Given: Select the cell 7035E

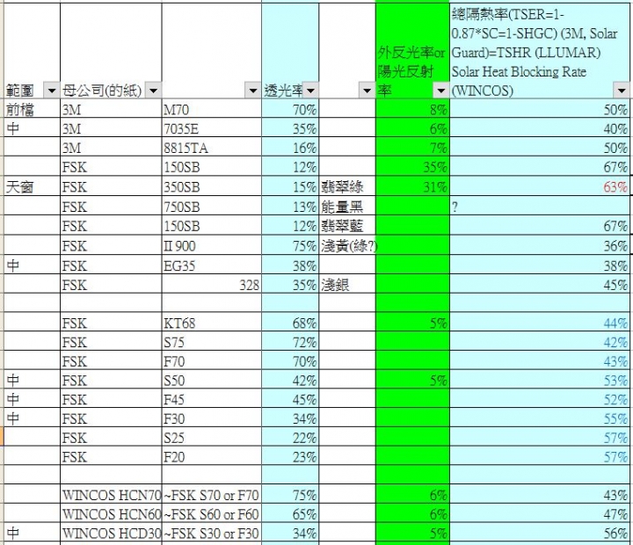Looking at the screenshot, I should coord(212,127).
